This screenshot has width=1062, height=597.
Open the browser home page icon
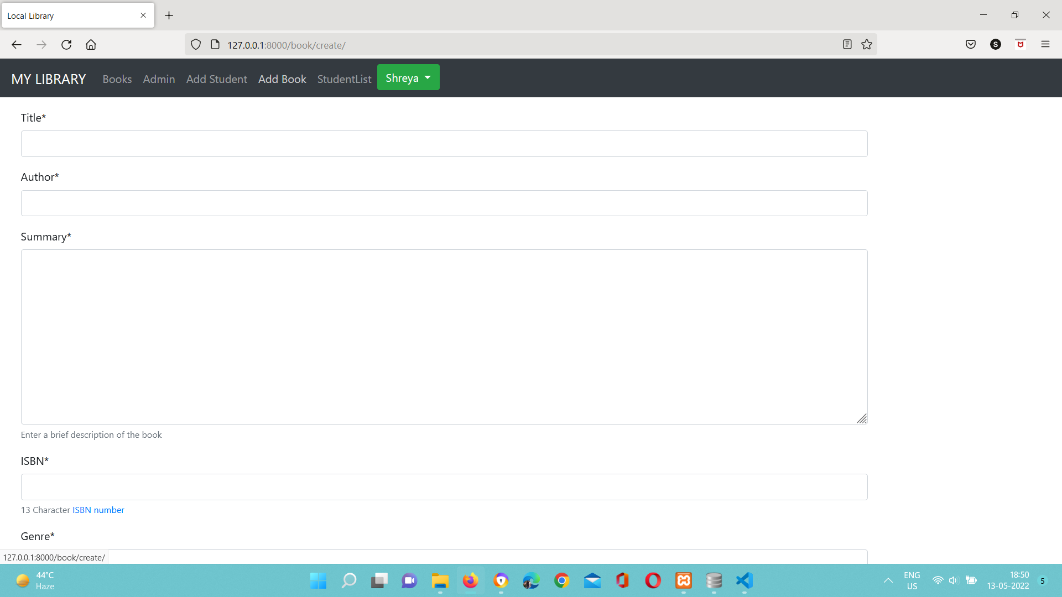coord(91,45)
